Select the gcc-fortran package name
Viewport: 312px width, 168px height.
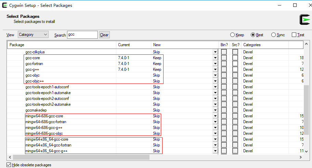[34, 64]
